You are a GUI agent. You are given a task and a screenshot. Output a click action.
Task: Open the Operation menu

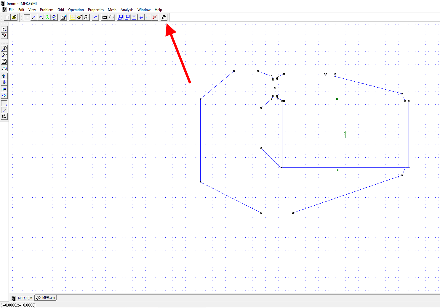pyautogui.click(x=76, y=10)
